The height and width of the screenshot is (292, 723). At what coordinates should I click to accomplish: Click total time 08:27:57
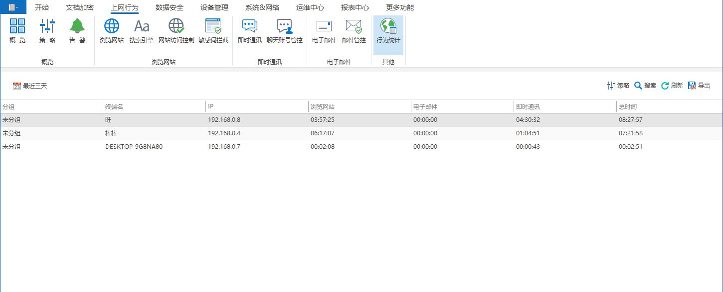pyautogui.click(x=631, y=120)
